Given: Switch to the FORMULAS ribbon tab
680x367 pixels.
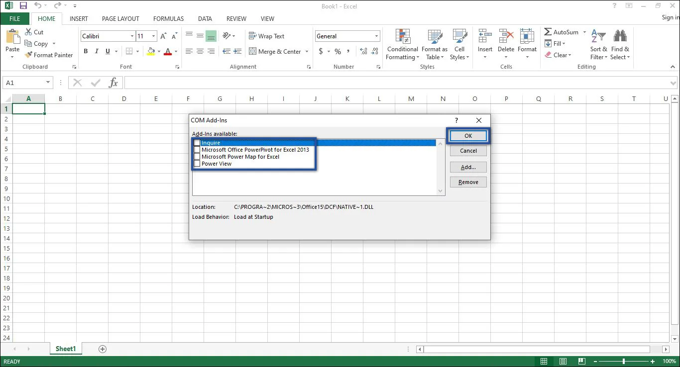Looking at the screenshot, I should pos(168,18).
